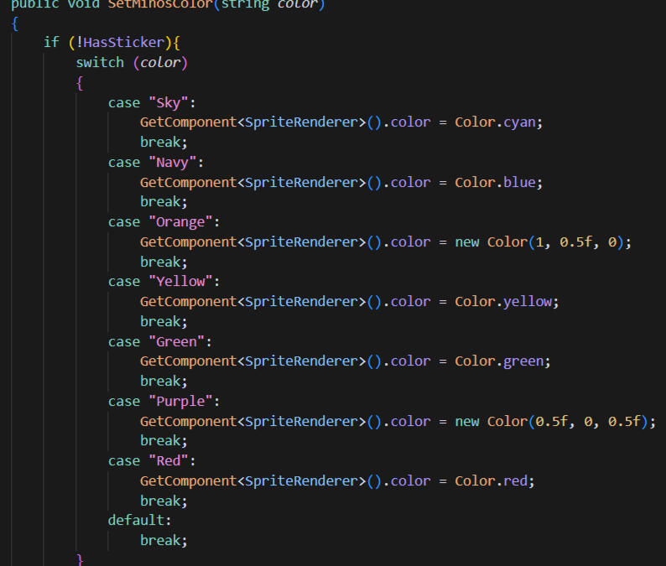Click the HasSticker identifier in if condition
The width and height of the screenshot is (666, 566).
pyautogui.click(x=123, y=43)
